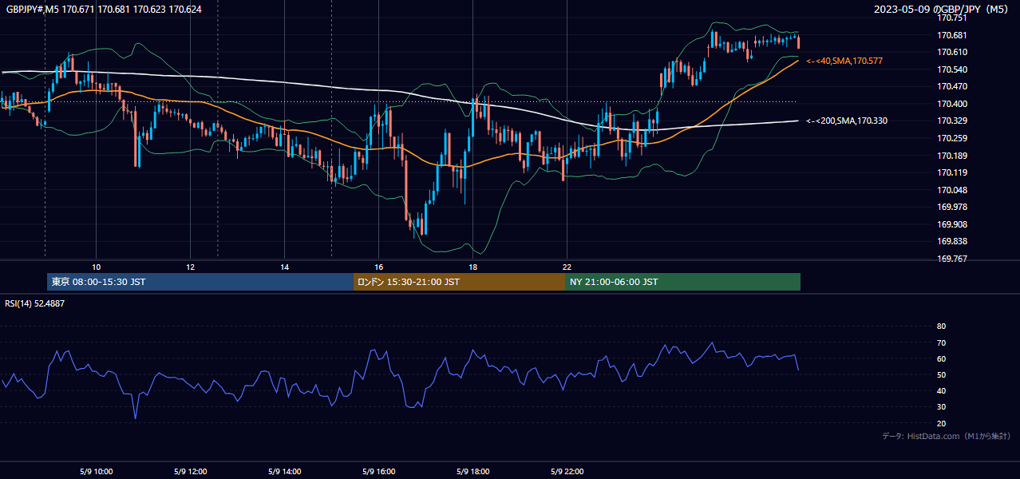Click the 5/9 22:00 bottom time label

567,472
